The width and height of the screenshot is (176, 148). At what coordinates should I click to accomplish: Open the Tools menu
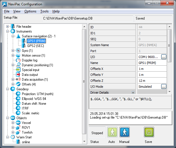coord(45,11)
